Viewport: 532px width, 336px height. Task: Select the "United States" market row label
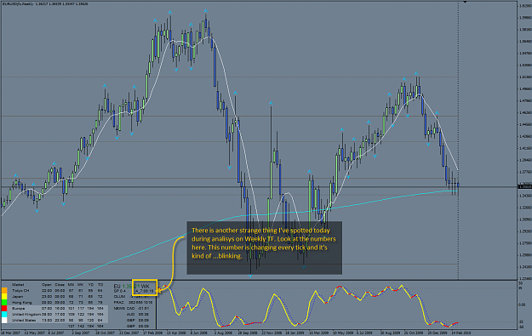click(24, 321)
